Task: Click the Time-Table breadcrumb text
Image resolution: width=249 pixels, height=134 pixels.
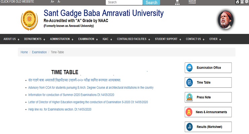Action: [57, 52]
